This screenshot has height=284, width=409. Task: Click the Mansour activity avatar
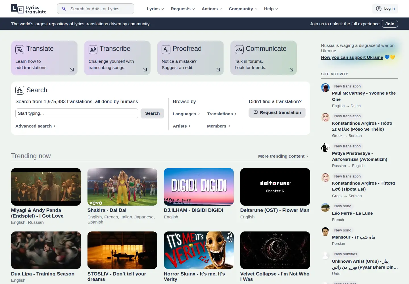click(325, 231)
